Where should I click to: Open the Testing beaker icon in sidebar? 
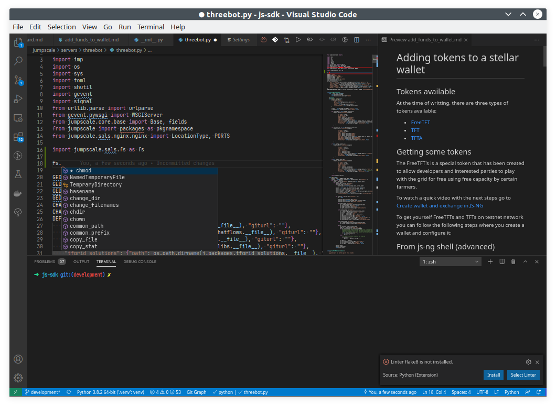pyautogui.click(x=17, y=174)
